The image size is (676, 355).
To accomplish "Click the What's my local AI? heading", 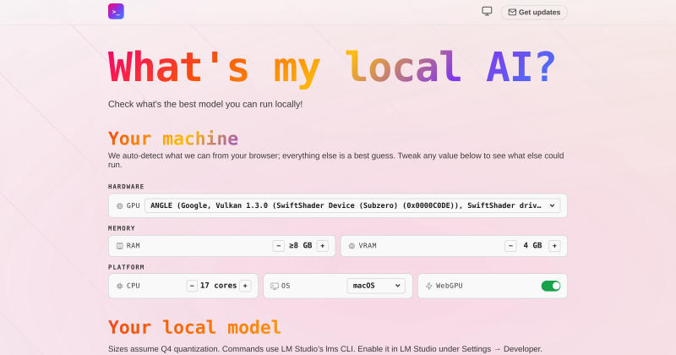I will click(x=331, y=68).
